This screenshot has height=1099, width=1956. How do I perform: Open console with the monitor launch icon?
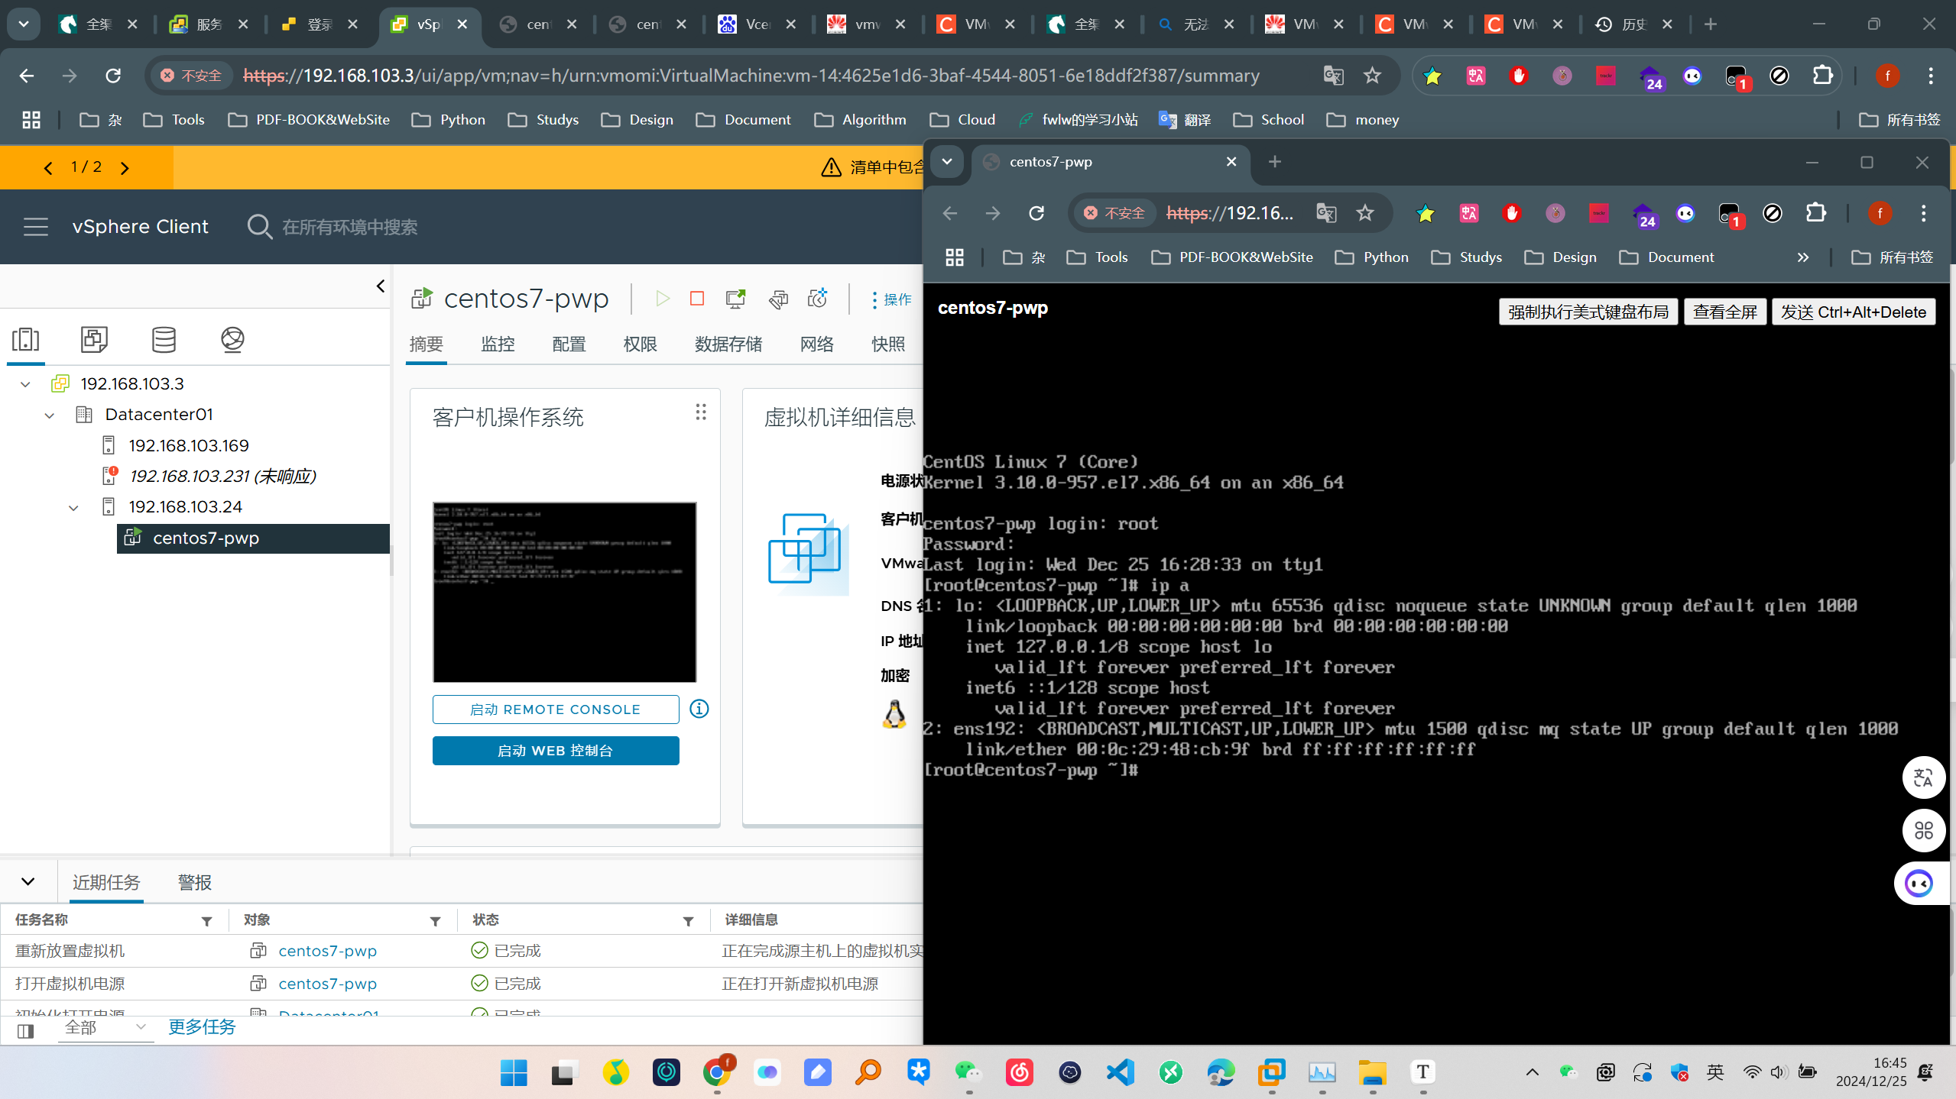pos(735,299)
